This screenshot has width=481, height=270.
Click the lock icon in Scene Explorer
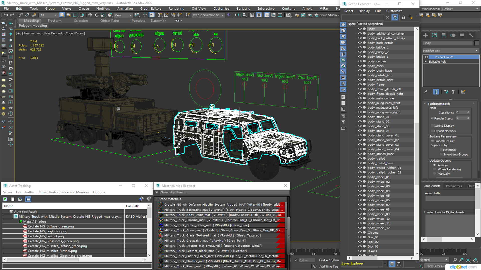point(403,17)
